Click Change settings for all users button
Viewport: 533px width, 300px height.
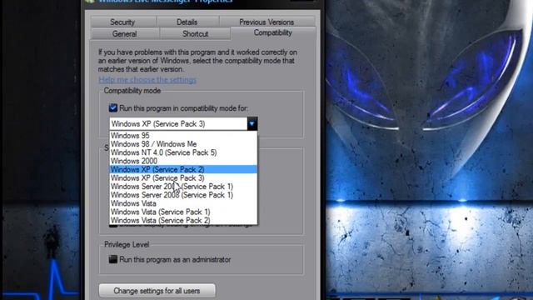pyautogui.click(x=157, y=291)
